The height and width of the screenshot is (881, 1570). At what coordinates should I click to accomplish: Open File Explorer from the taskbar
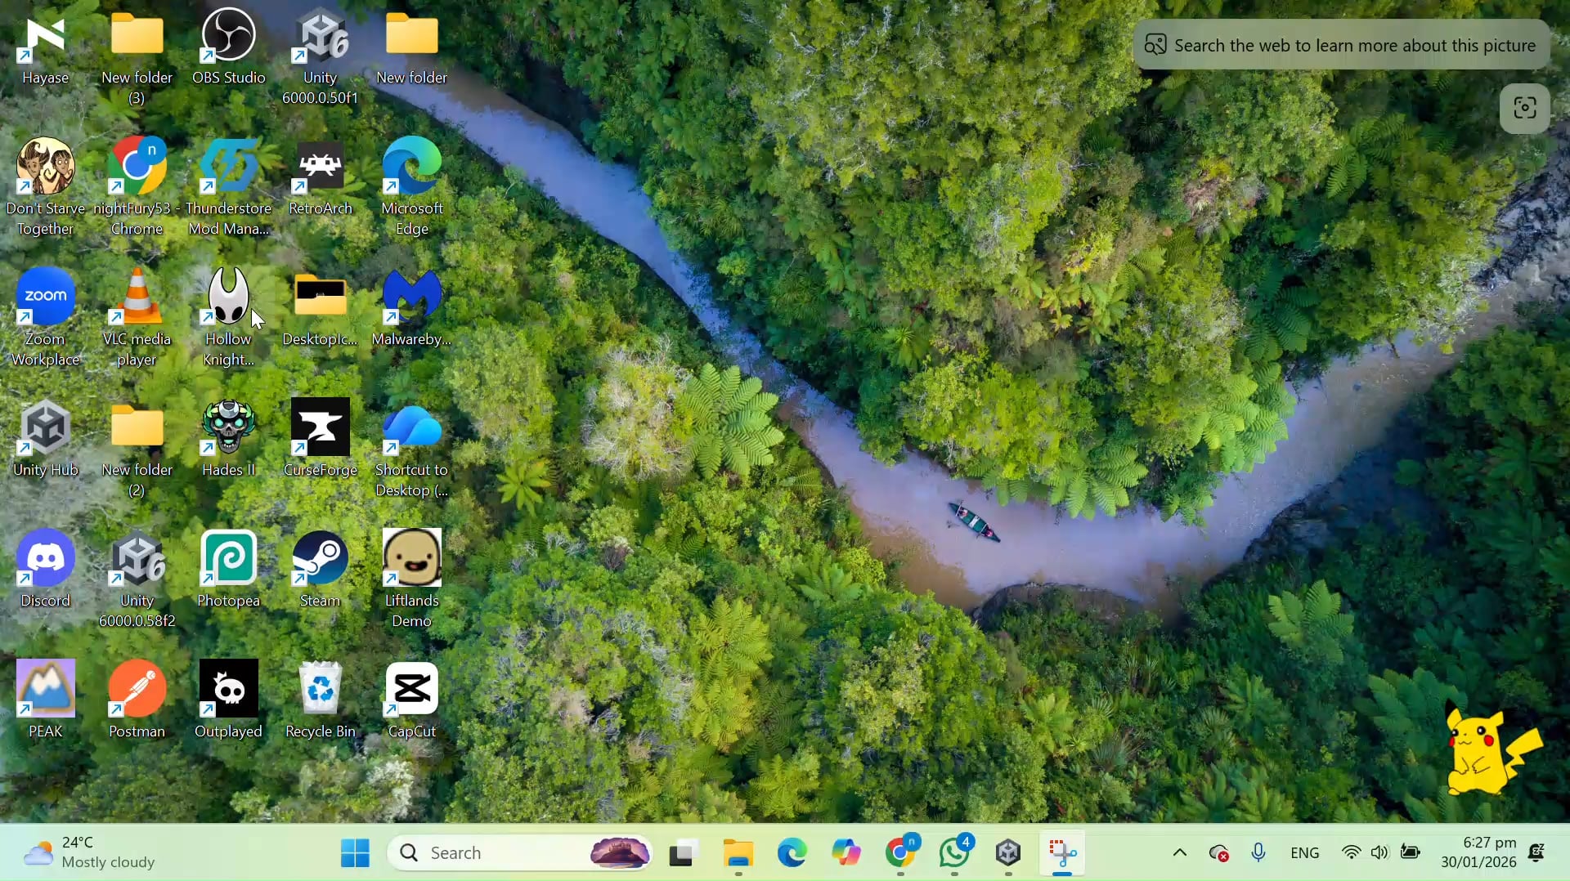click(x=738, y=853)
